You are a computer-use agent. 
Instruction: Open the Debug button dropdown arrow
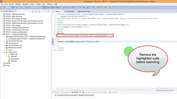tap(50, 7)
